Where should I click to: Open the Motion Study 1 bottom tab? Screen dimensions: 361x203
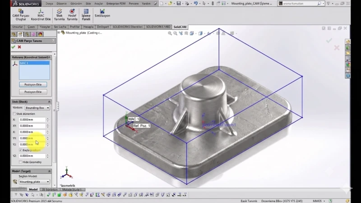72,189
